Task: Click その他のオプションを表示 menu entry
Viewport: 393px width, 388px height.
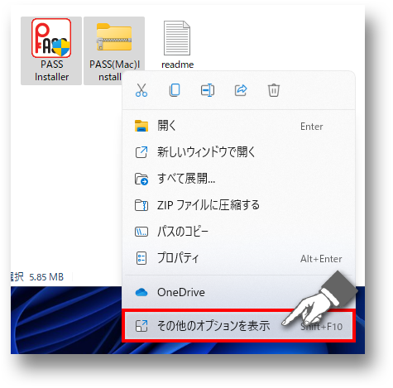Action: tap(238, 327)
